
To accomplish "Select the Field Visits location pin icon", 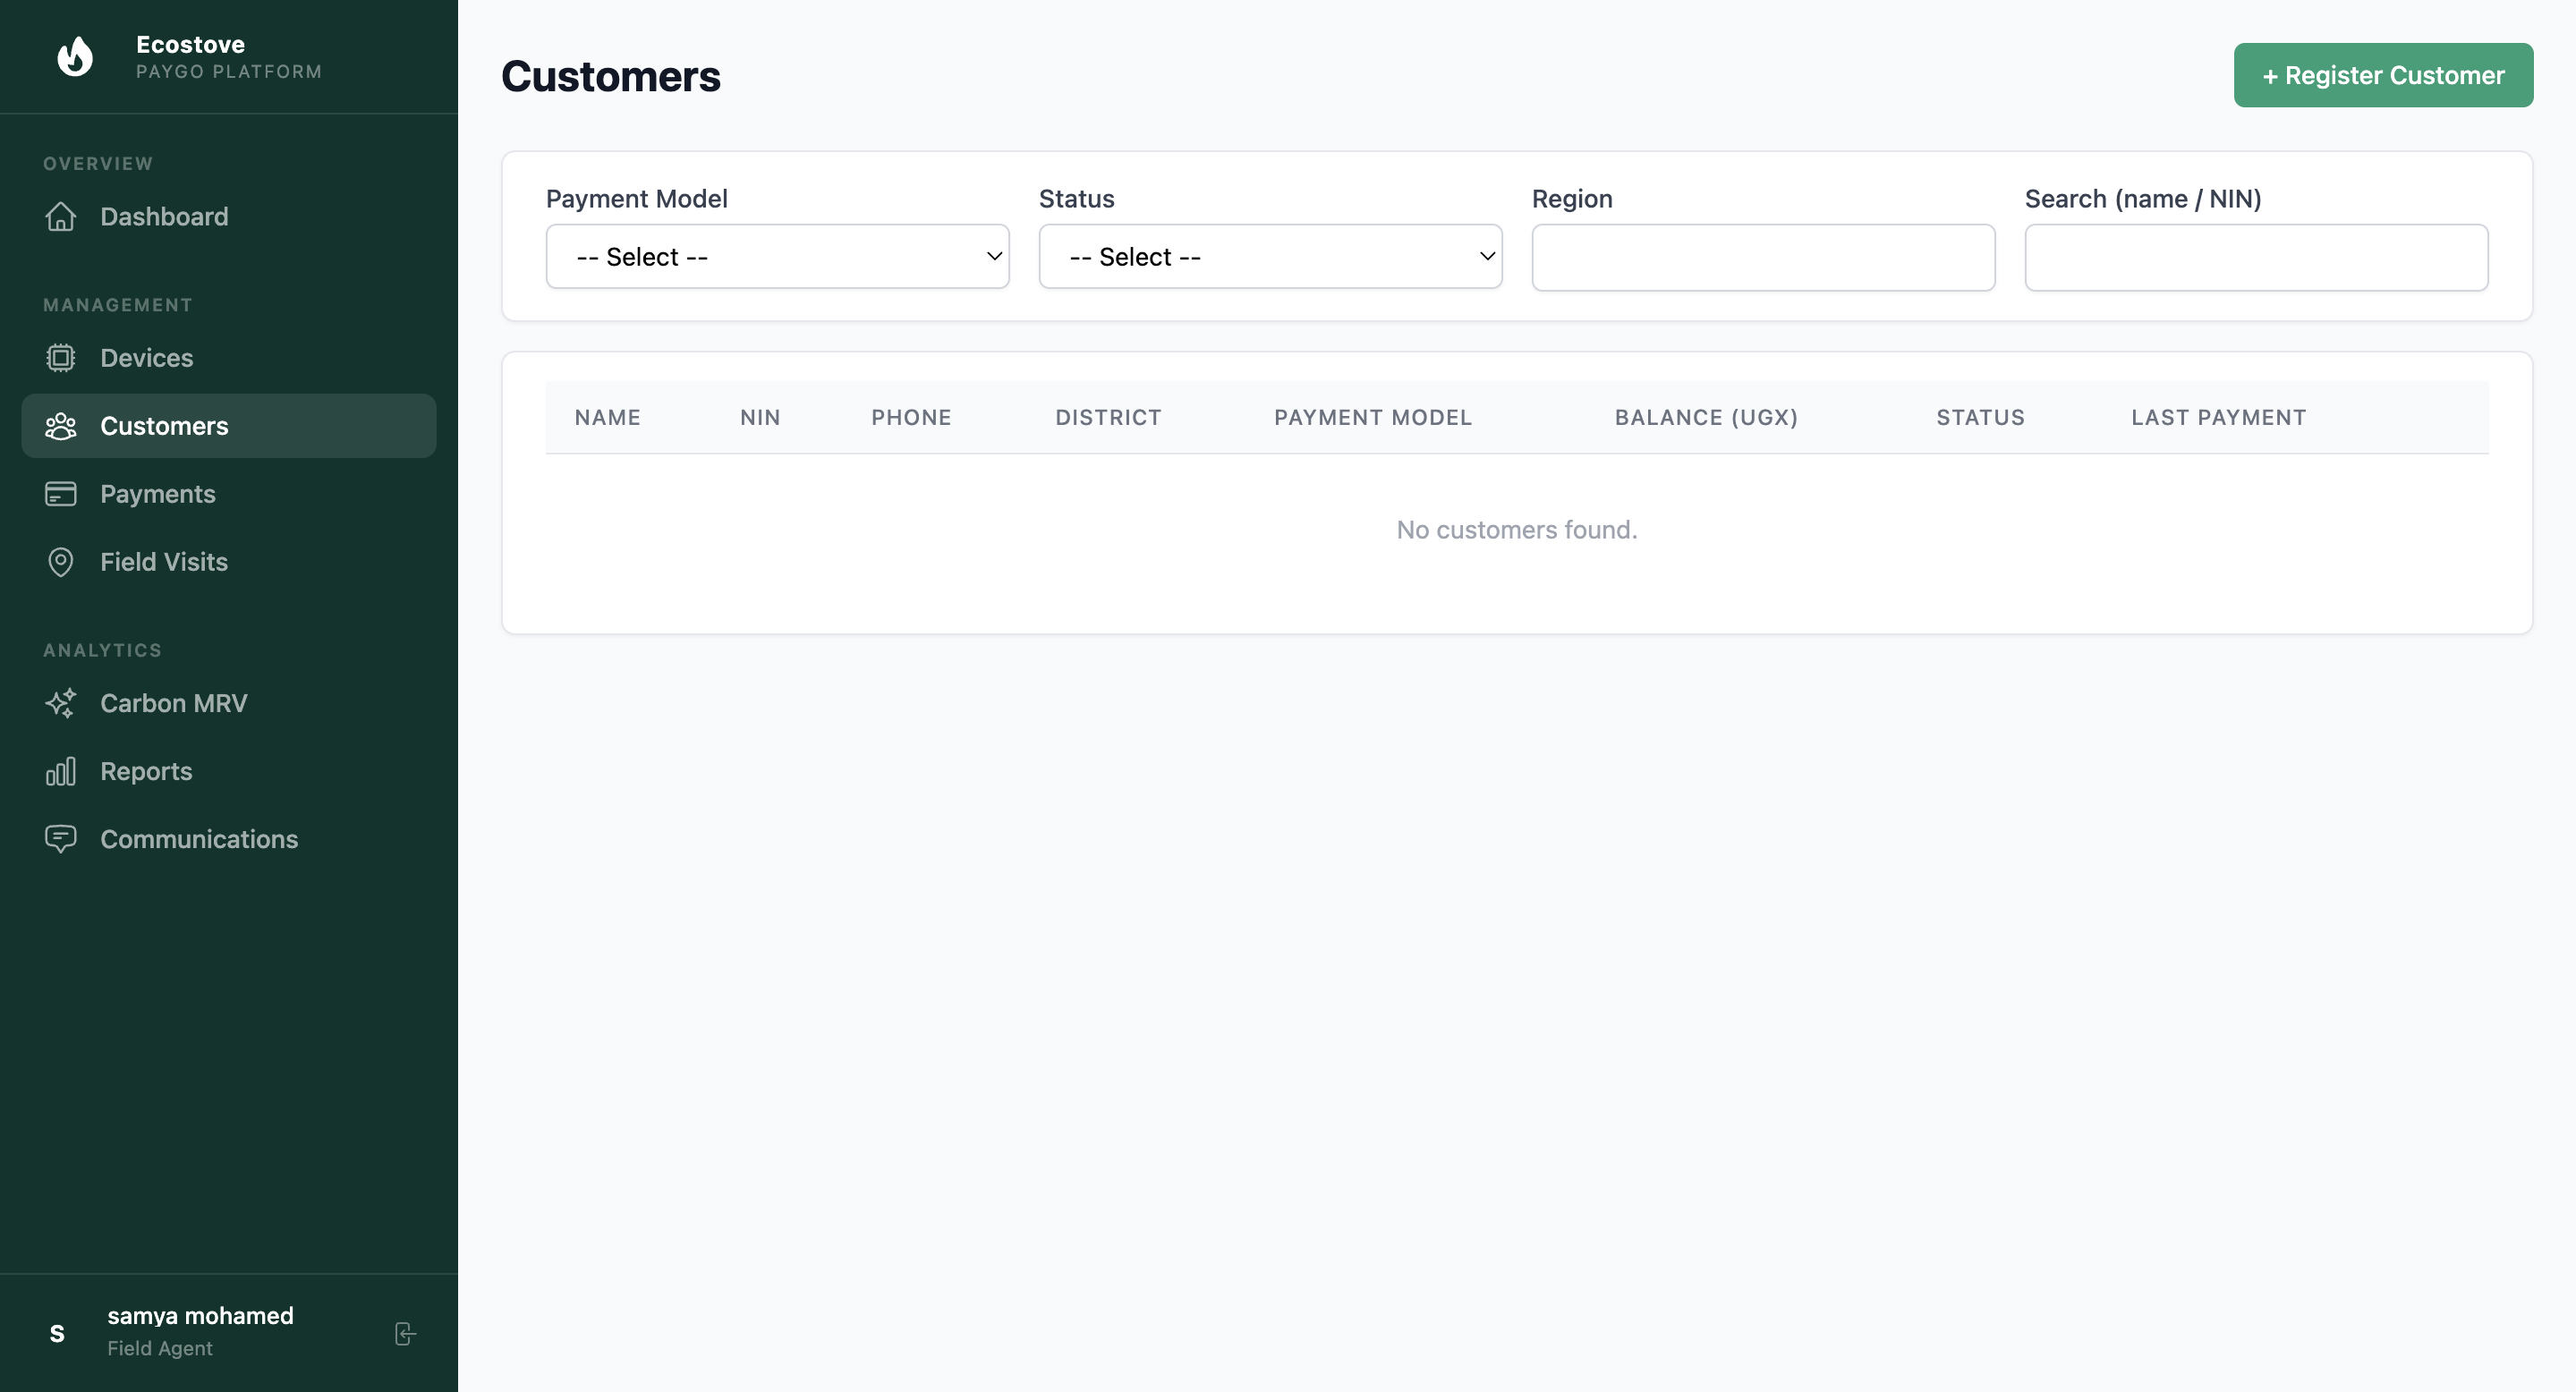I will pyautogui.click(x=61, y=562).
